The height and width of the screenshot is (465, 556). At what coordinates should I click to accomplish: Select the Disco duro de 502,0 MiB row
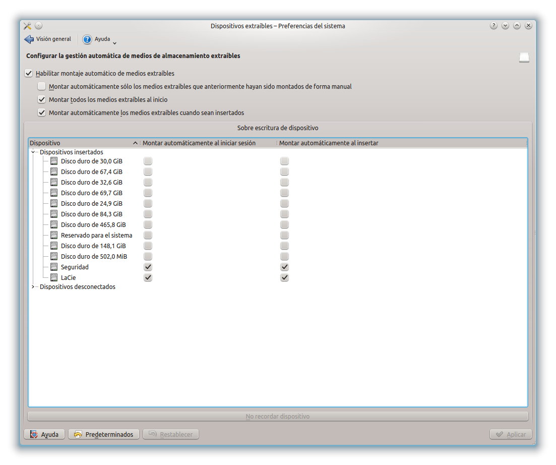coord(278,256)
